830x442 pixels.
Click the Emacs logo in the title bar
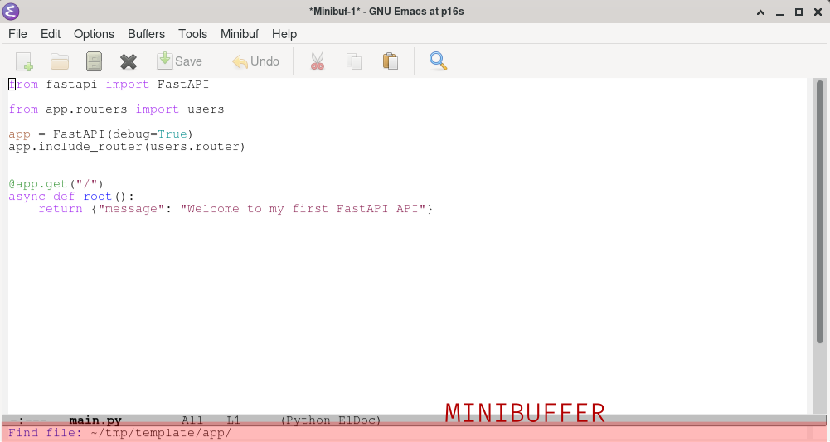pyautogui.click(x=11, y=11)
